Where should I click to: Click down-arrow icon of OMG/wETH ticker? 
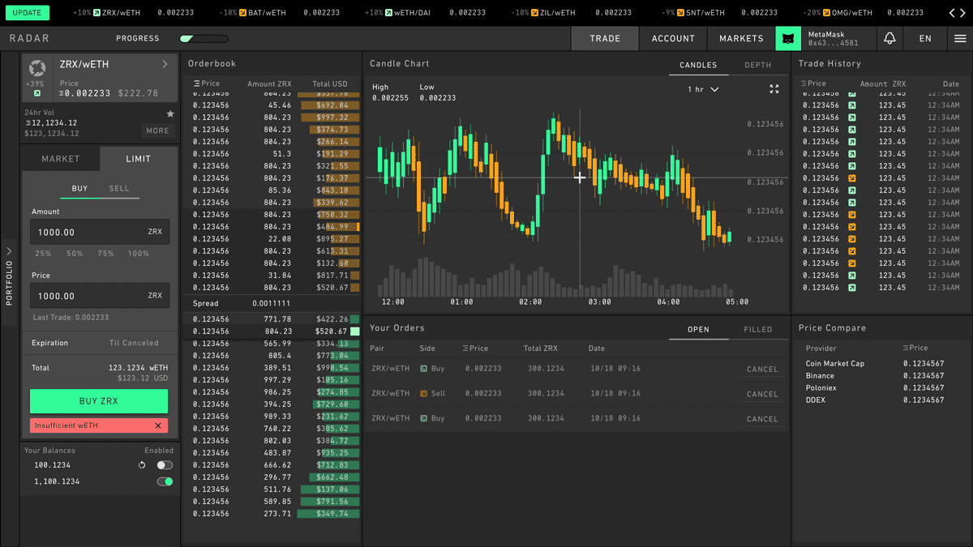pyautogui.click(x=826, y=13)
